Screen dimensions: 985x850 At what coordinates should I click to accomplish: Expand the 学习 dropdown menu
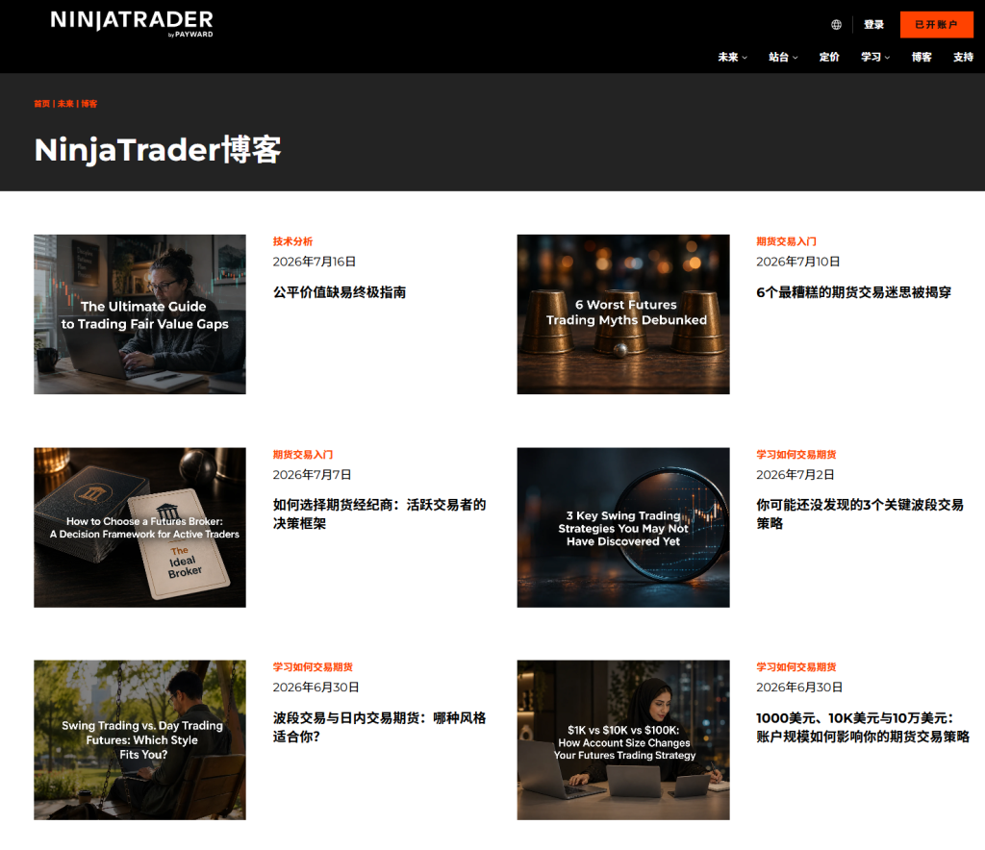[x=875, y=57]
